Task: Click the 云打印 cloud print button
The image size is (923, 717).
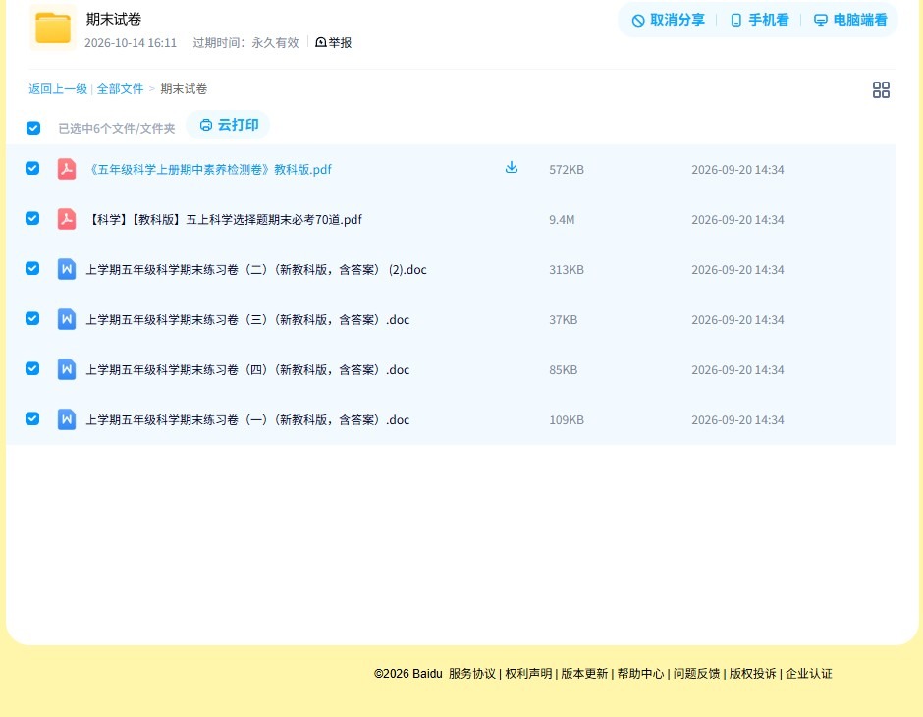Action: click(x=229, y=125)
